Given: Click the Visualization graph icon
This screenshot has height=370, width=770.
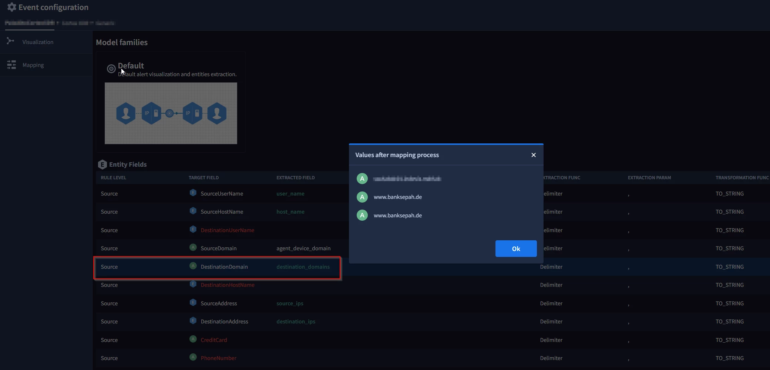Looking at the screenshot, I should [x=10, y=41].
